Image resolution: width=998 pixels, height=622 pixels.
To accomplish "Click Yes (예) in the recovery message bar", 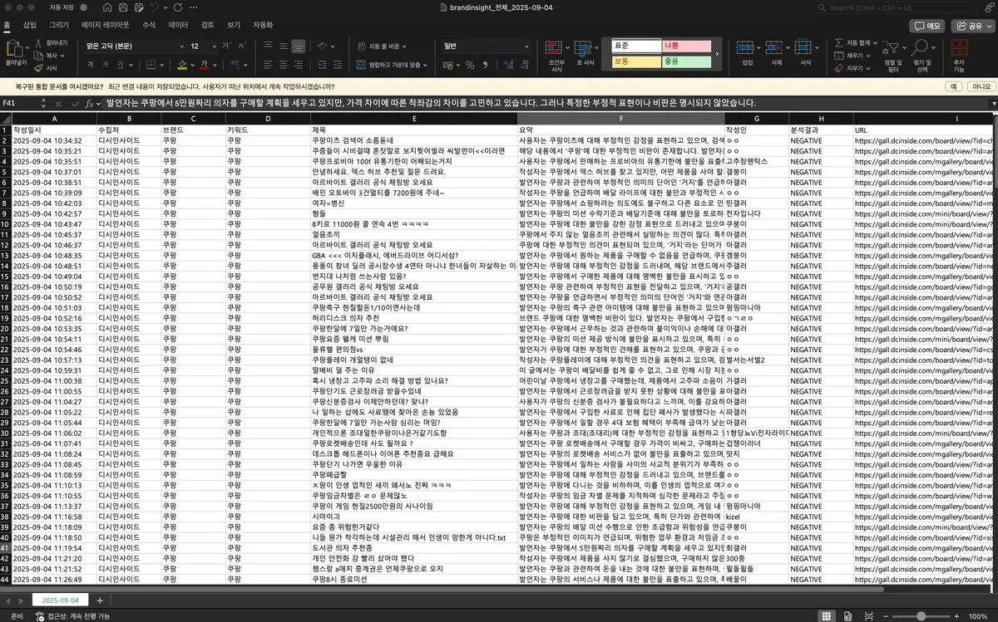I will click(x=953, y=86).
